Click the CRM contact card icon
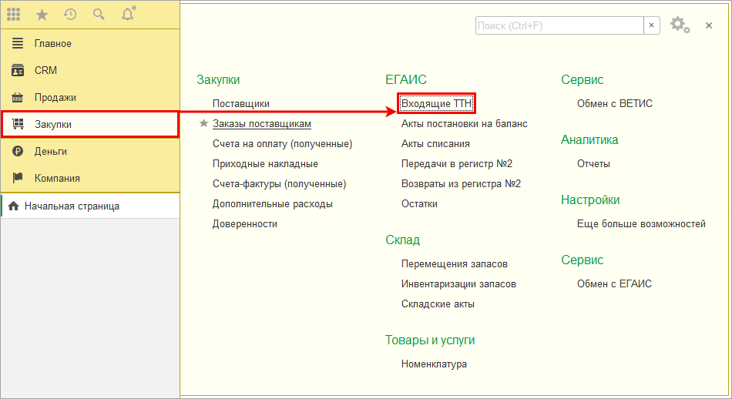The image size is (732, 399). 18,70
